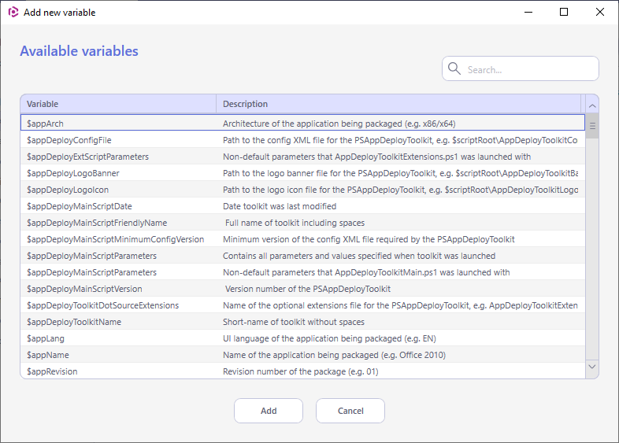Select the $appDeployToolkitDotSourceExtensions variable

[102, 306]
